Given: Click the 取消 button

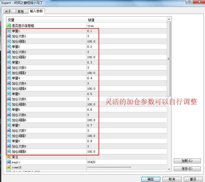Looking at the screenshot, I should click(172, 179).
